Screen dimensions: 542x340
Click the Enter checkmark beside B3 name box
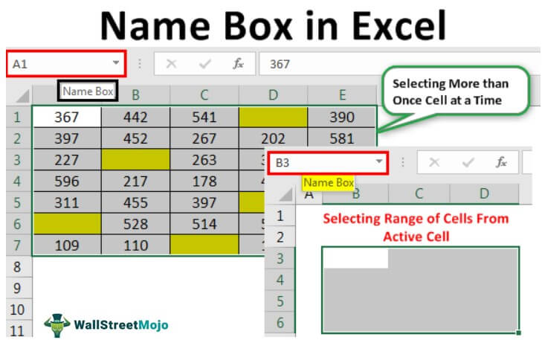[x=468, y=162]
